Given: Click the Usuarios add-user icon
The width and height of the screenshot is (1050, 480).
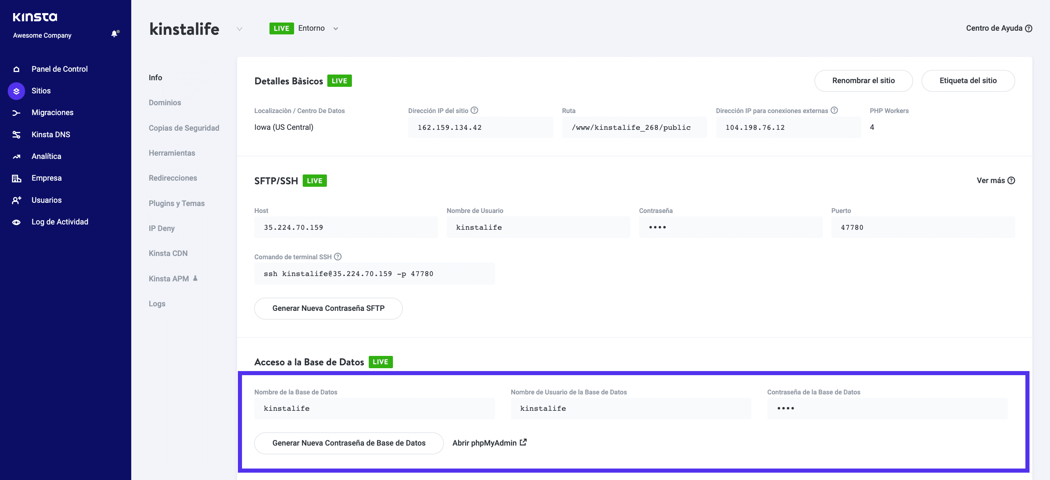Looking at the screenshot, I should pos(16,200).
